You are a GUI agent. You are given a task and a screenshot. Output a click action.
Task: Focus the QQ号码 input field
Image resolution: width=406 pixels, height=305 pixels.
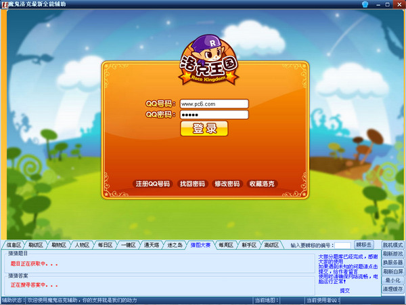[215, 104]
